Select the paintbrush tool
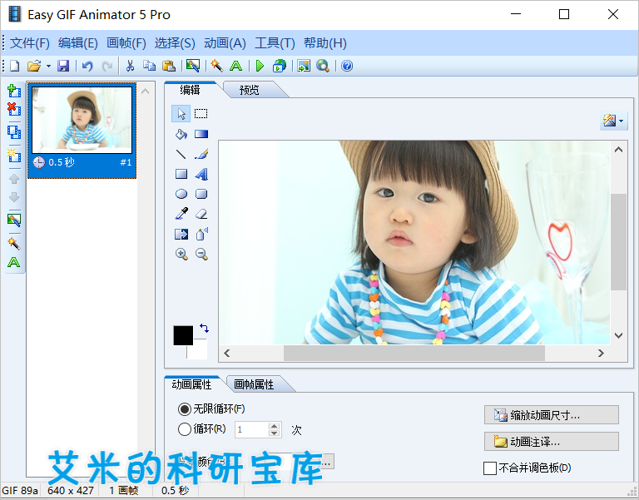 tap(201, 154)
